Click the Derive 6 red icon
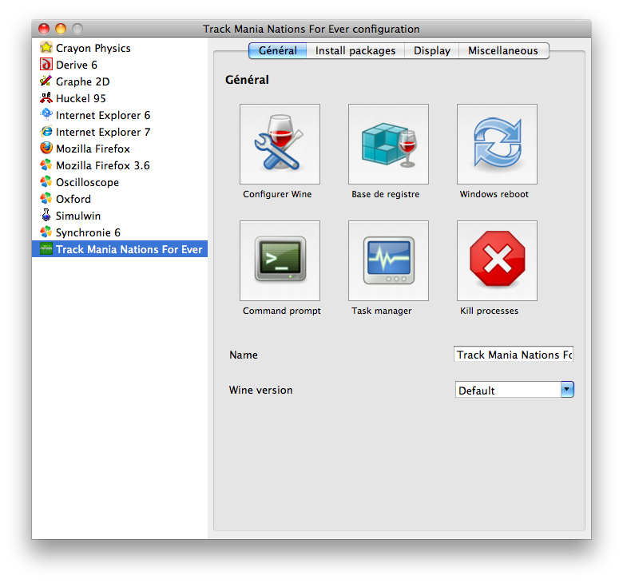 point(46,64)
